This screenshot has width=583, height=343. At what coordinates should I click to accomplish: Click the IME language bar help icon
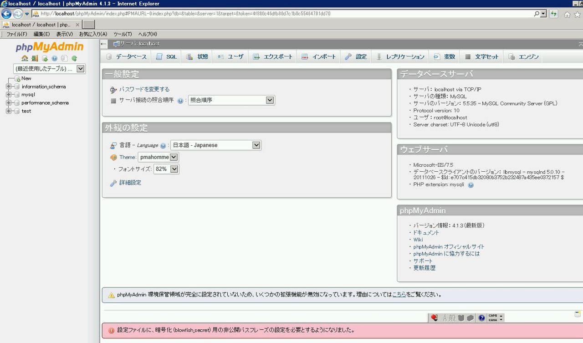pos(482,318)
